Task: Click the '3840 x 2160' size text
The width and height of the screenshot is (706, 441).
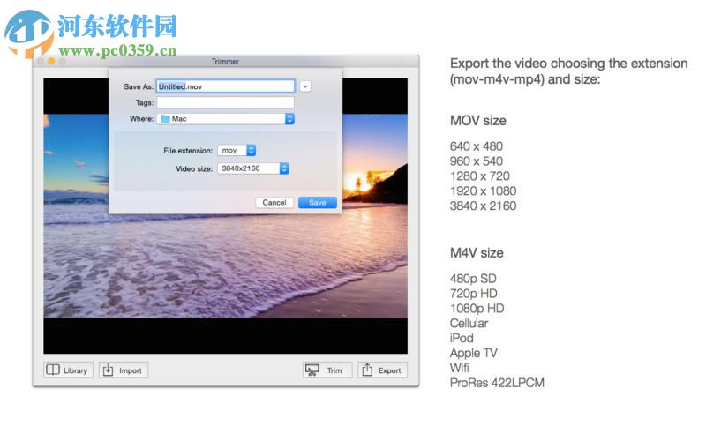Action: [483, 206]
